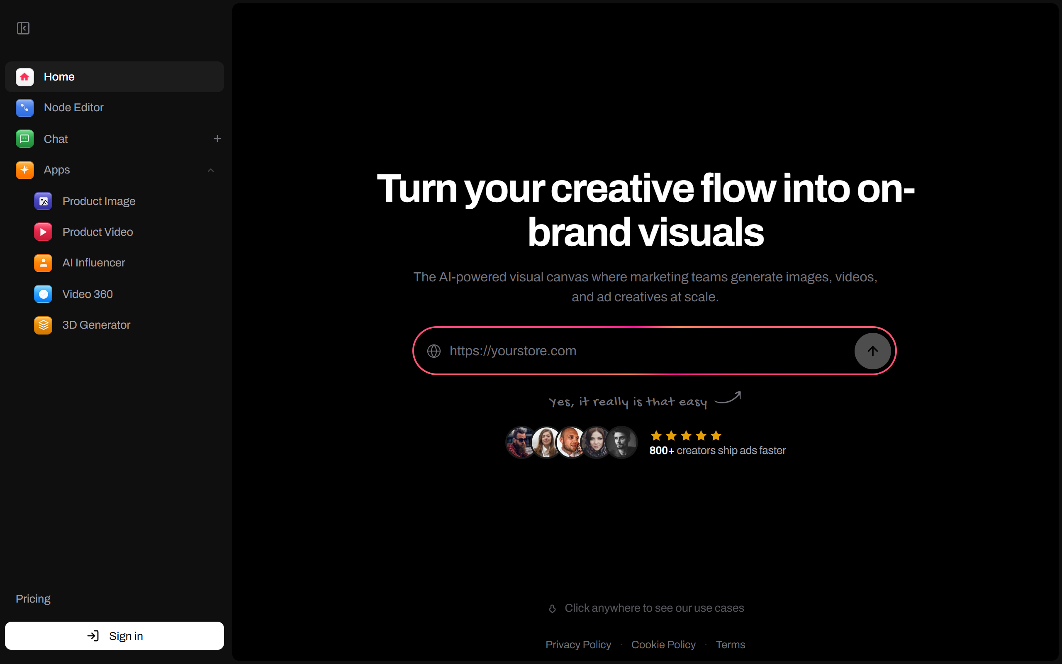The image size is (1062, 664).
Task: Select Chat in the sidebar
Action: click(56, 139)
